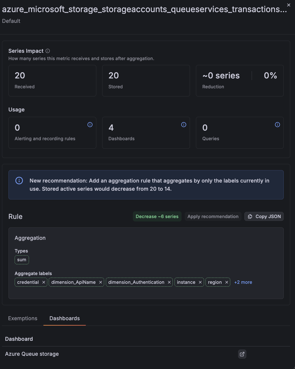The image size is (295, 369).
Task: Remove the dimension_ApiName label
Action: click(100, 282)
